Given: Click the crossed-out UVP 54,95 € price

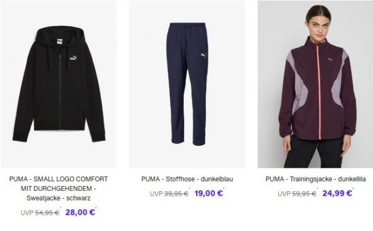Looking at the screenshot, I should pos(40,213).
